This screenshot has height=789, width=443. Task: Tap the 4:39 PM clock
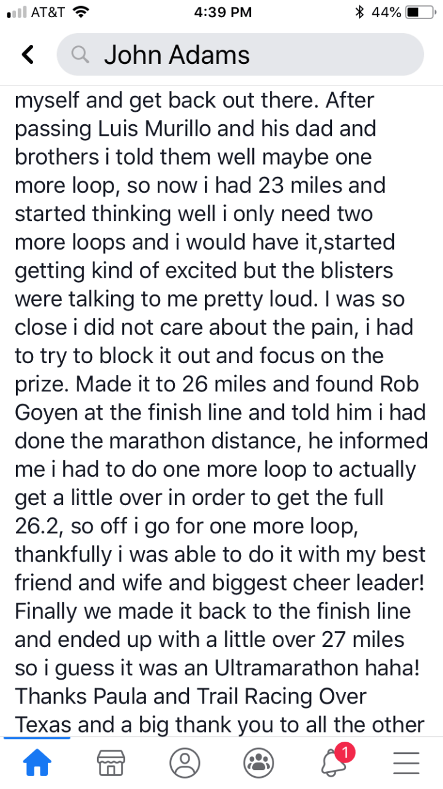point(221,12)
